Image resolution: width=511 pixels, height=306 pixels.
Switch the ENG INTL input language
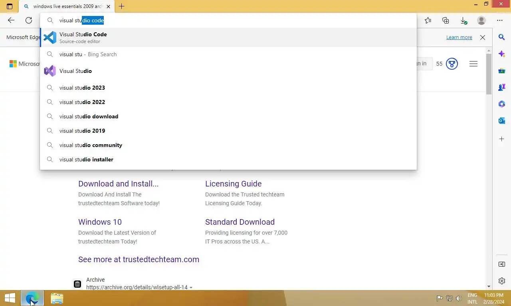coord(472,298)
